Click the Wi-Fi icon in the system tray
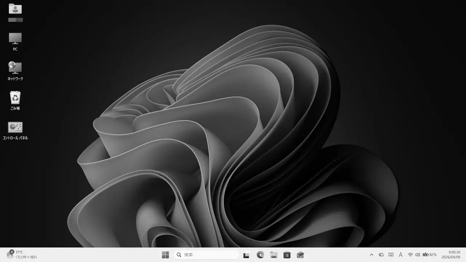 click(x=410, y=255)
